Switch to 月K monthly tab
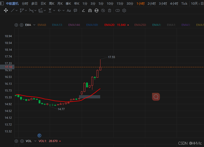Screen dimensions: 204x147 [x=60, y=3]
